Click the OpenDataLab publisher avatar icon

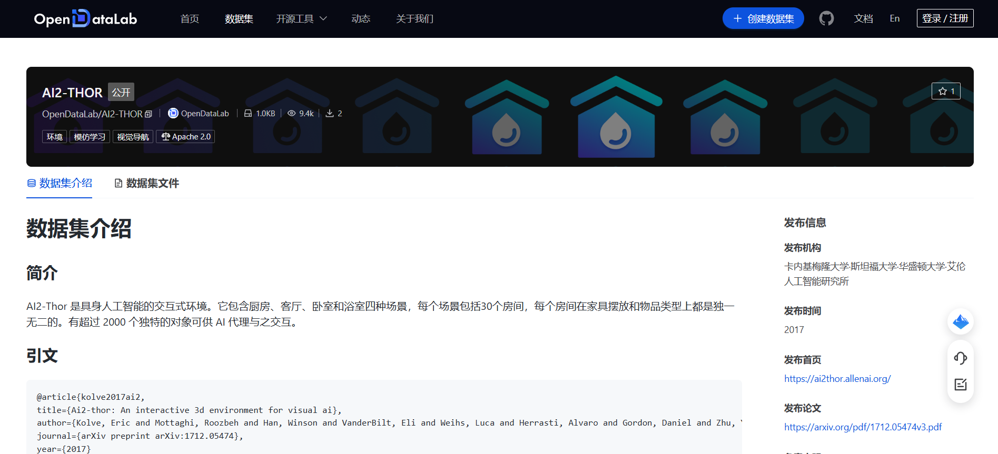(x=173, y=113)
